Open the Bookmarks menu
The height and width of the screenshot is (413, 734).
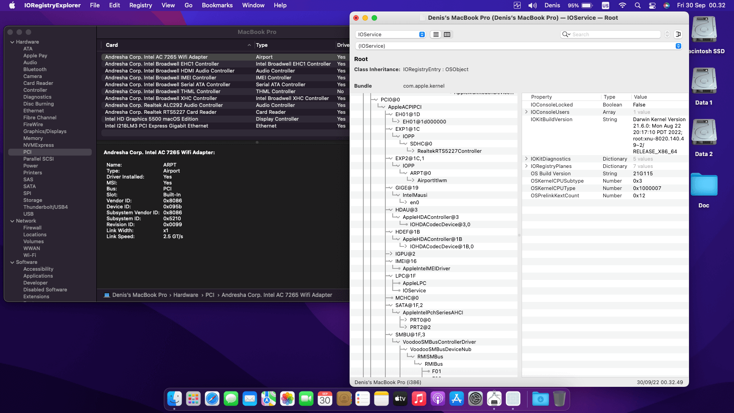click(217, 6)
